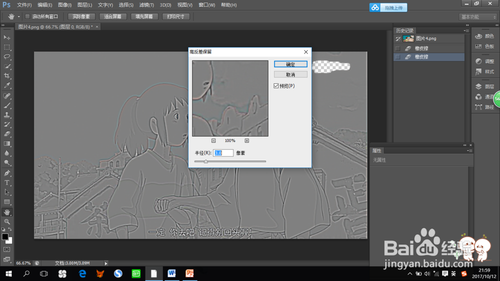This screenshot has height=281, width=500.
Task: Expand the toolbox to two columns
Action: pos(3,25)
